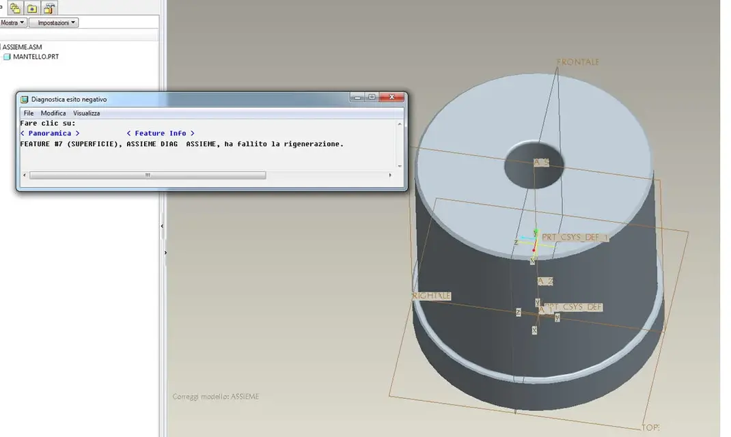Open the File menu in Diagnostica dialog
This screenshot has height=437, width=731.
pos(29,113)
